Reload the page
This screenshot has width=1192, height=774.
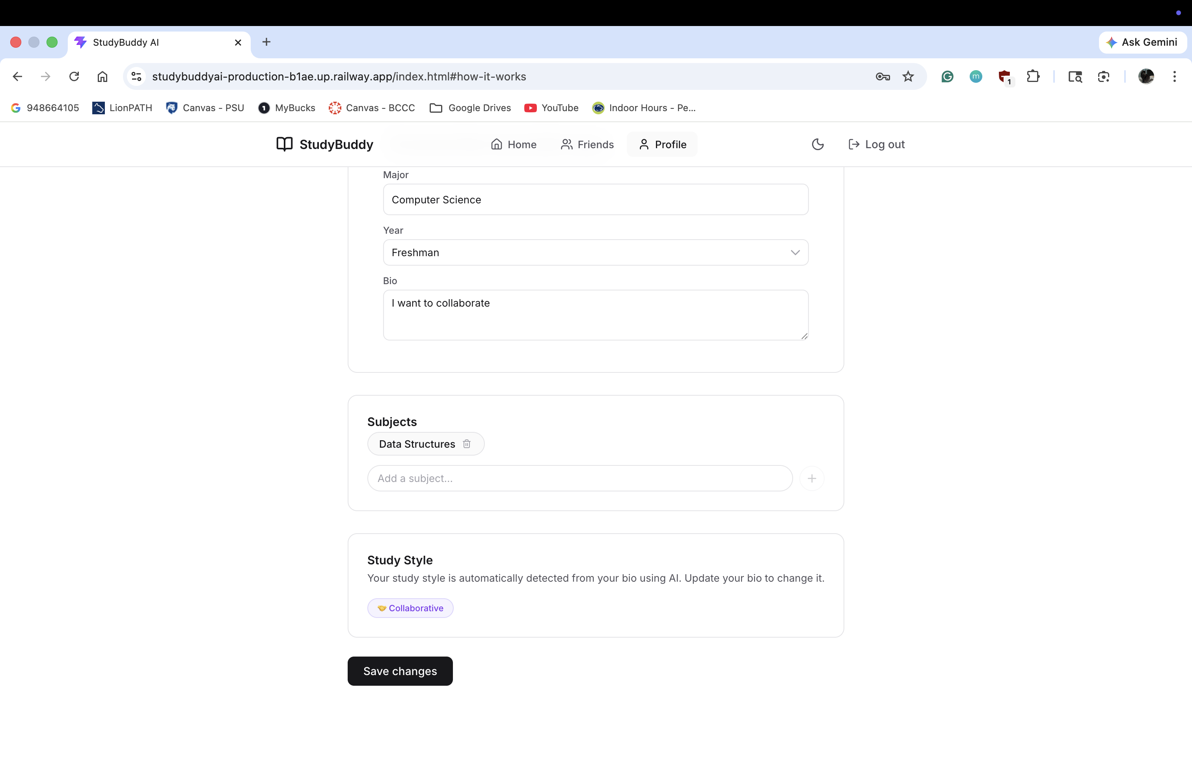(x=74, y=76)
